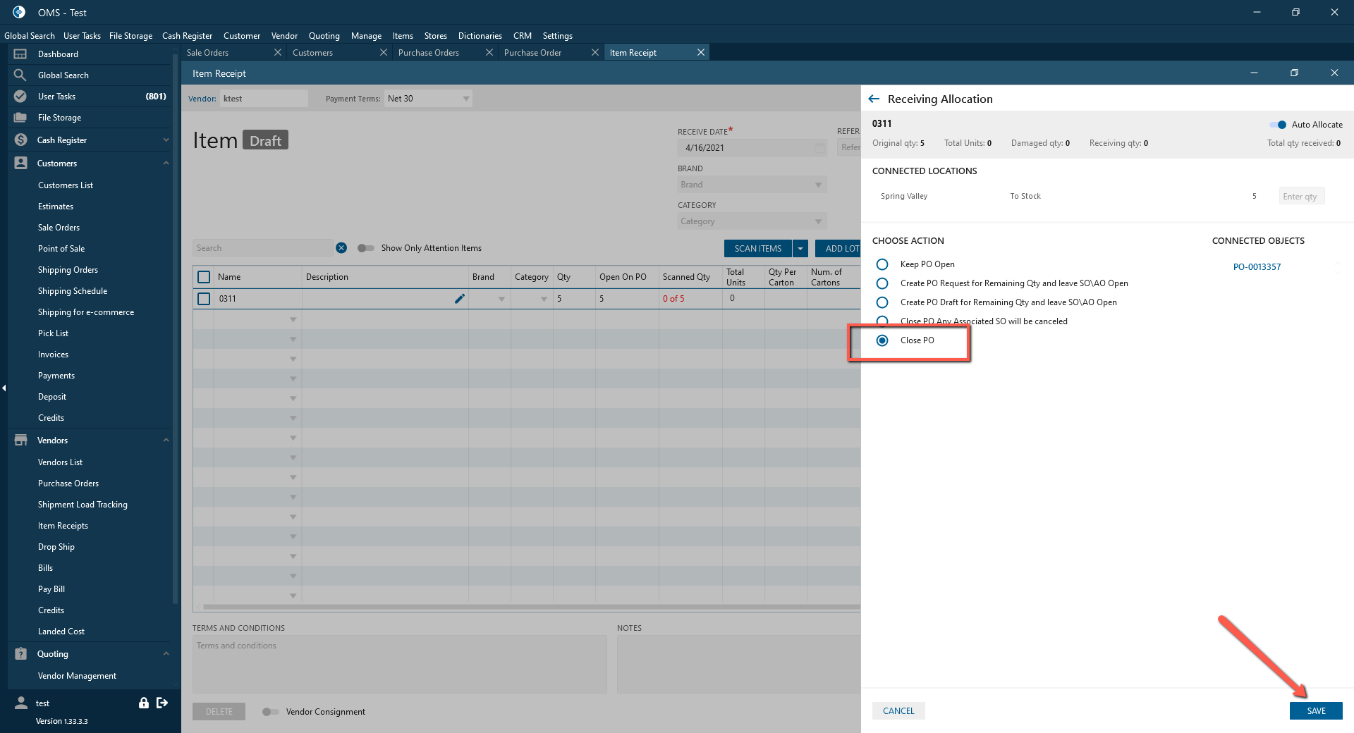Click the logout icon next to test user
Image resolution: width=1354 pixels, height=733 pixels.
point(162,703)
